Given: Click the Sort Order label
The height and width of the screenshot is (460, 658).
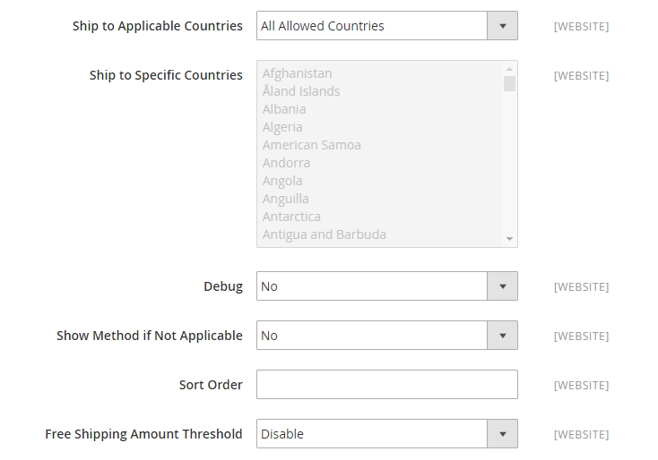Looking at the screenshot, I should (x=211, y=385).
